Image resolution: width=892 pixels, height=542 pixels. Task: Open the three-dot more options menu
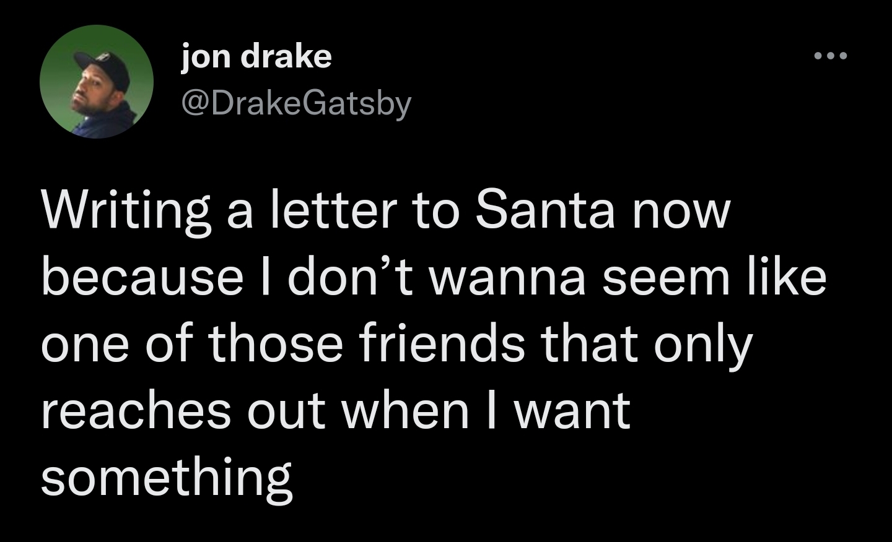click(830, 57)
